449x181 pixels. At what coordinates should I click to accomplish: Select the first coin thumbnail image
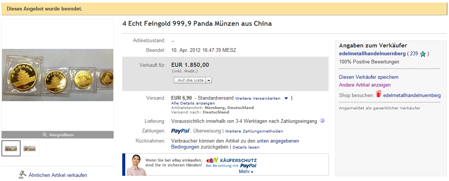pos(11,148)
